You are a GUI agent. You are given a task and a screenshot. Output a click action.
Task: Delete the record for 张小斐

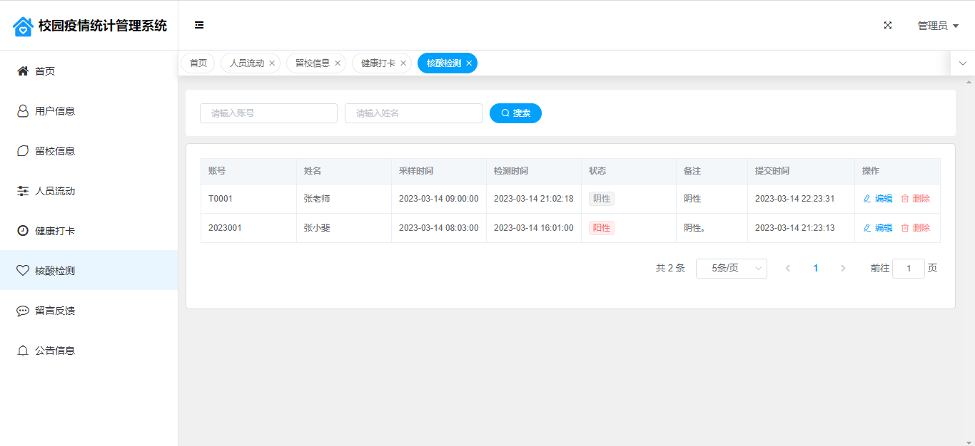click(x=916, y=228)
